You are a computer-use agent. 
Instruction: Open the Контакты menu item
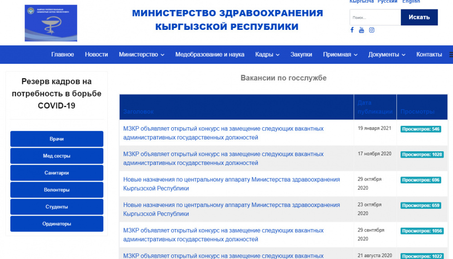429,55
